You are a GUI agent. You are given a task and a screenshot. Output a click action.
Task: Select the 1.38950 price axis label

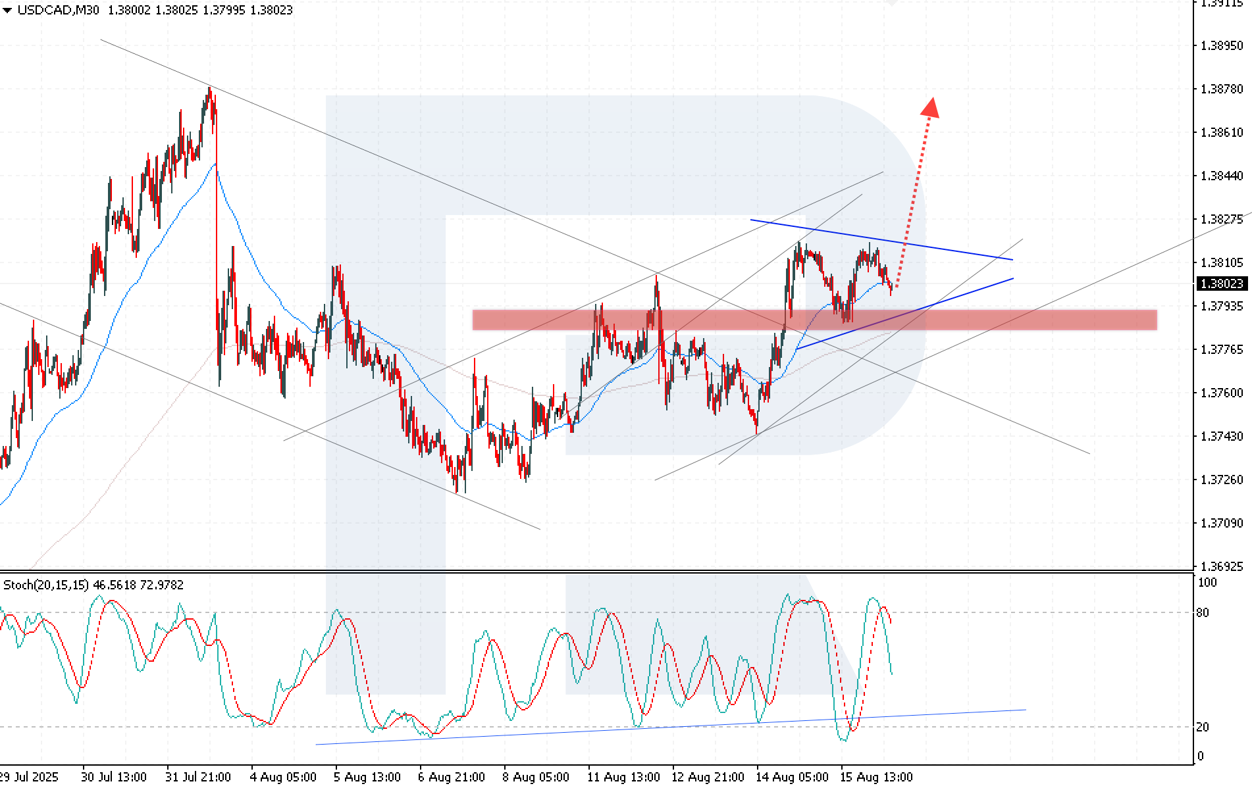point(1222,45)
